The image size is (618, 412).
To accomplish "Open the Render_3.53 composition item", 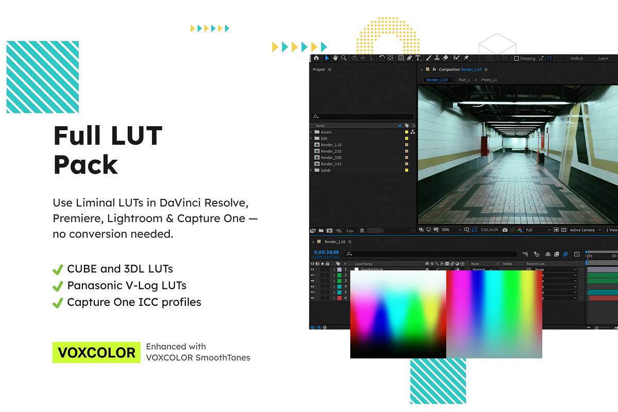I will 331,164.
